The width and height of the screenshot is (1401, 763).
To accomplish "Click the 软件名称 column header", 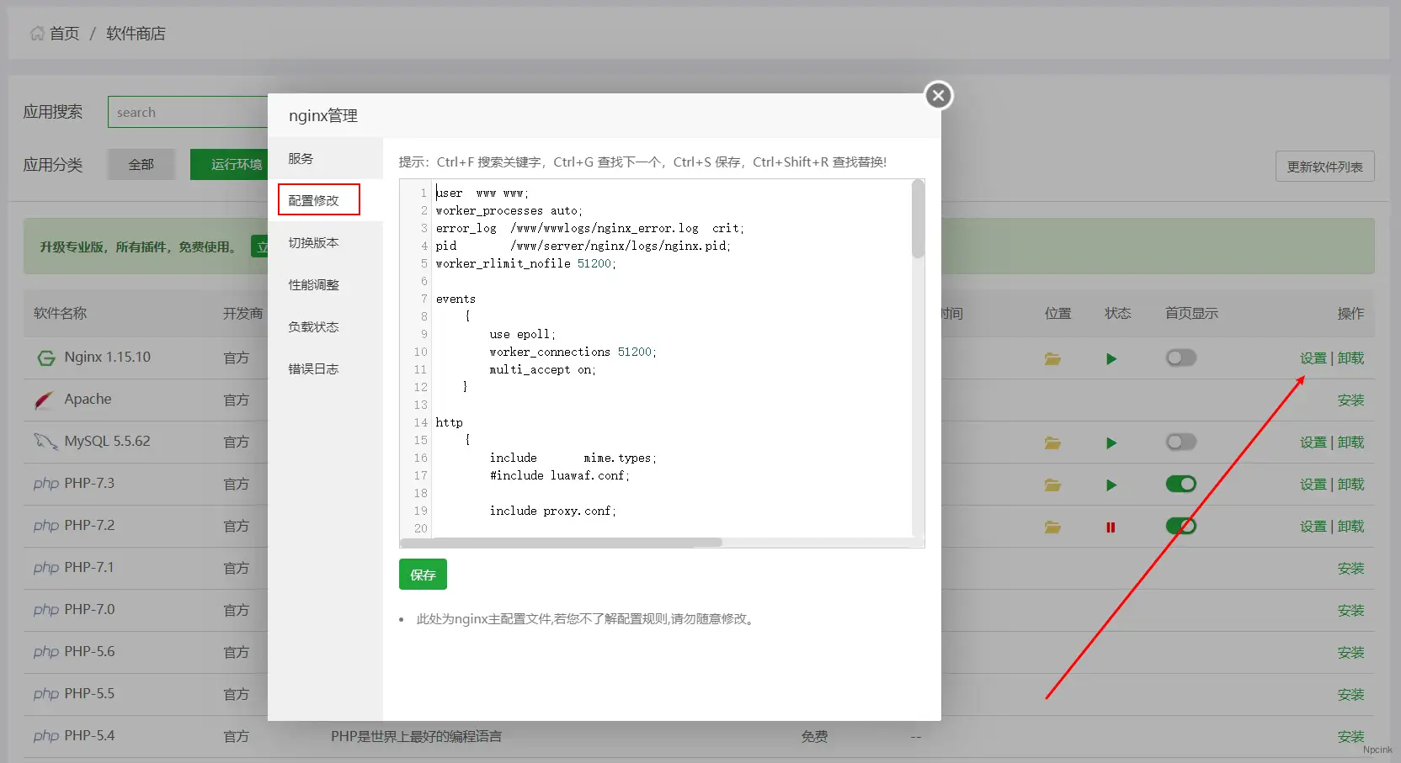I will (60, 313).
